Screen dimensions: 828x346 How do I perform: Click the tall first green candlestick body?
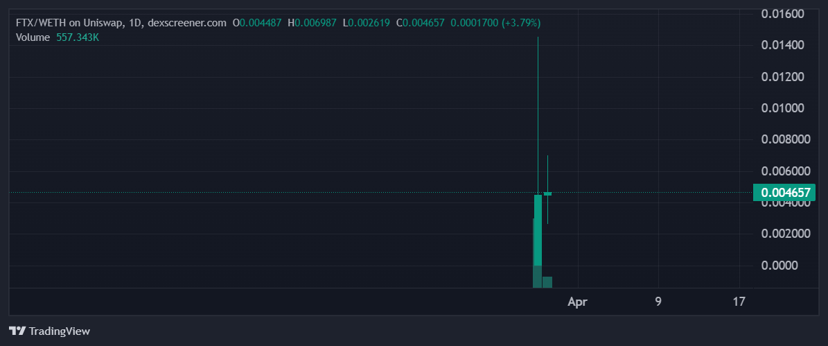click(x=538, y=230)
